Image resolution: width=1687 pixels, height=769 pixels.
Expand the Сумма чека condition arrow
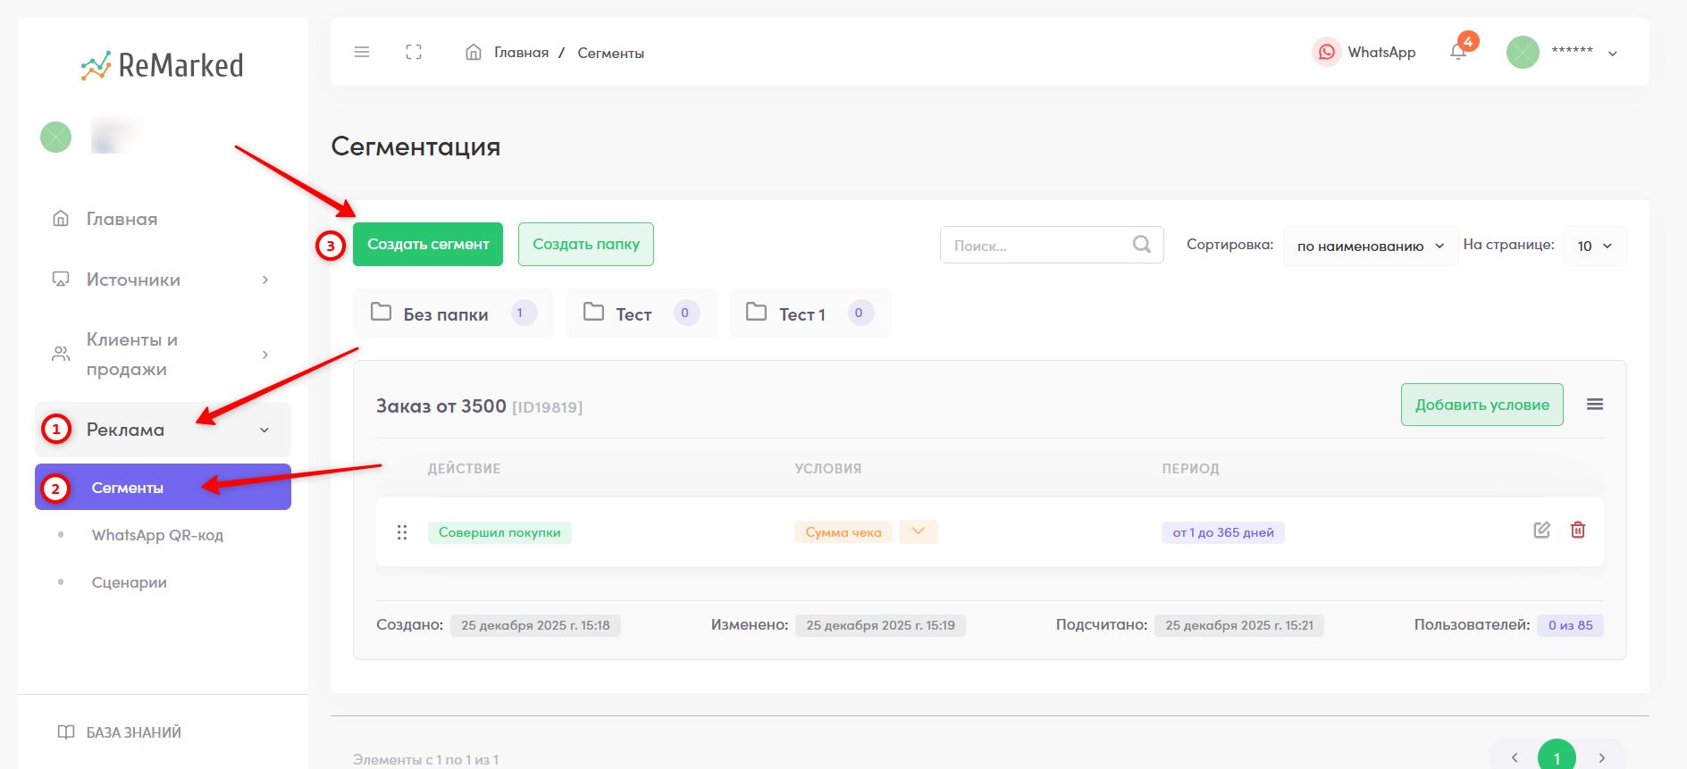(x=919, y=531)
